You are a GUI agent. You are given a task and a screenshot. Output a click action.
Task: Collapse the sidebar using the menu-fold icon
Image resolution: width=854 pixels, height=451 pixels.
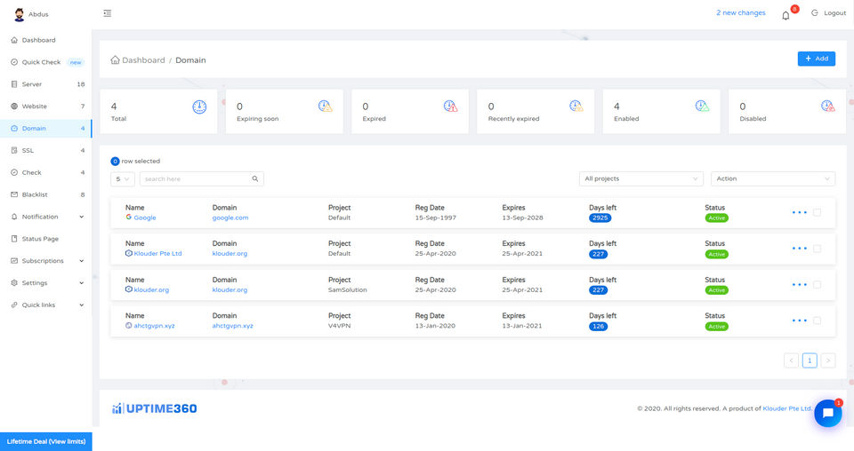(108, 13)
